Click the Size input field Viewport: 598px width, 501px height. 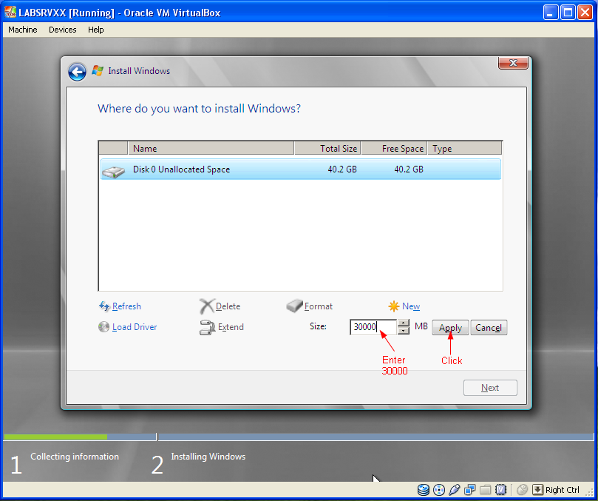pos(373,327)
